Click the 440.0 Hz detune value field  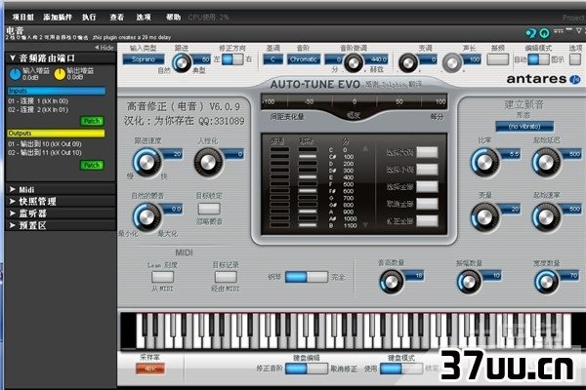(377, 58)
